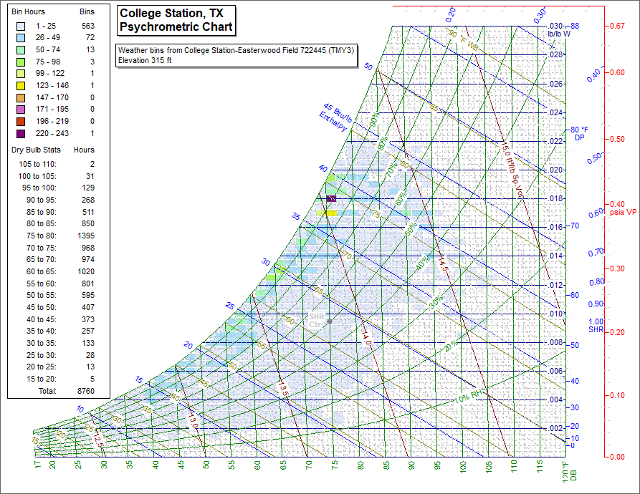Click the SHR Ctr marker point

pyautogui.click(x=329, y=321)
